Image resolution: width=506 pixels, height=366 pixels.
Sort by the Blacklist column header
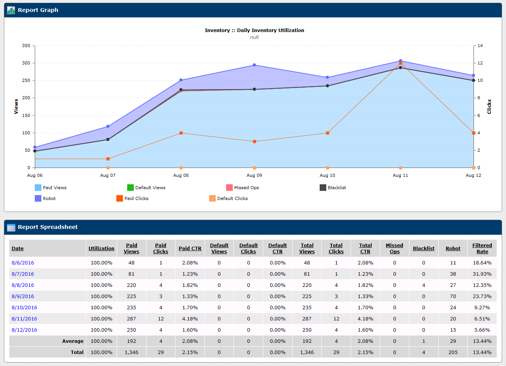click(x=424, y=249)
